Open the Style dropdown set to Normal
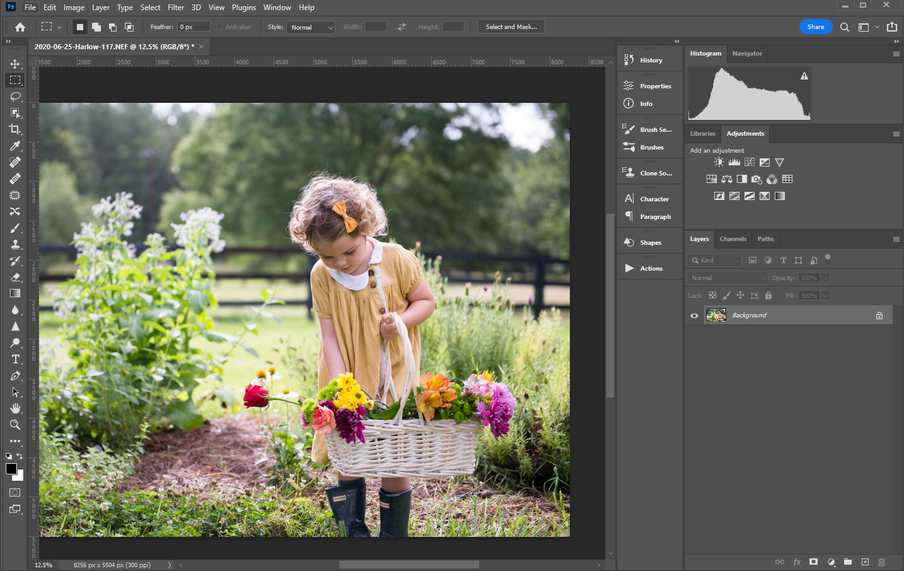The height and width of the screenshot is (571, 904). tap(311, 27)
